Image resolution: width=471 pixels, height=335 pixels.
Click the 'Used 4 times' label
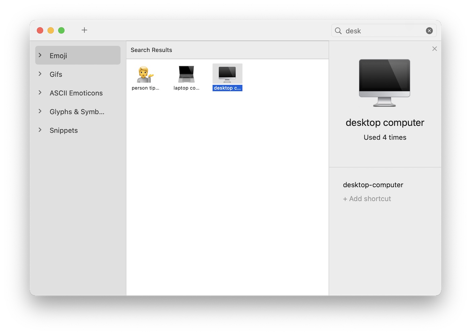pos(385,137)
